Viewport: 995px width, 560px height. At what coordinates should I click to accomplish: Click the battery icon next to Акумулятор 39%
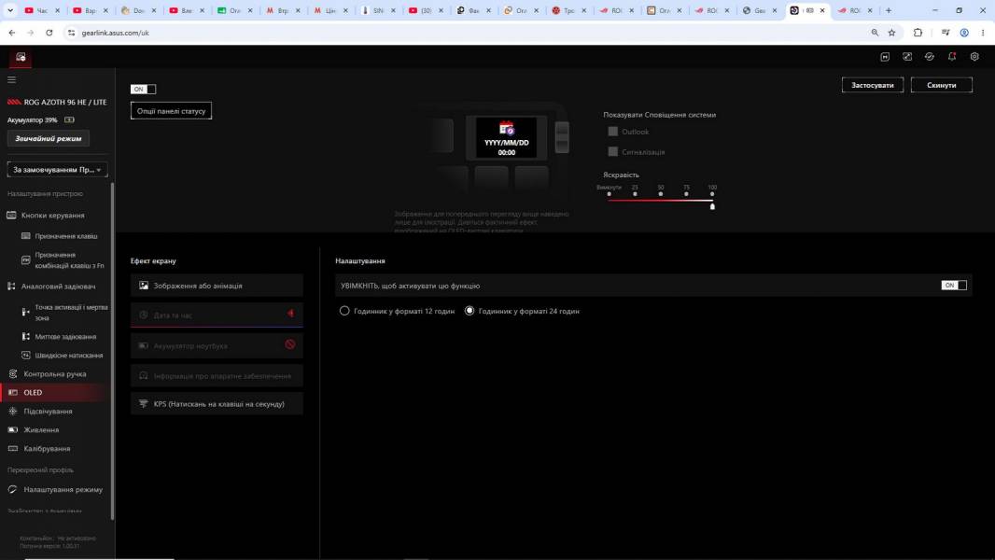pos(69,119)
